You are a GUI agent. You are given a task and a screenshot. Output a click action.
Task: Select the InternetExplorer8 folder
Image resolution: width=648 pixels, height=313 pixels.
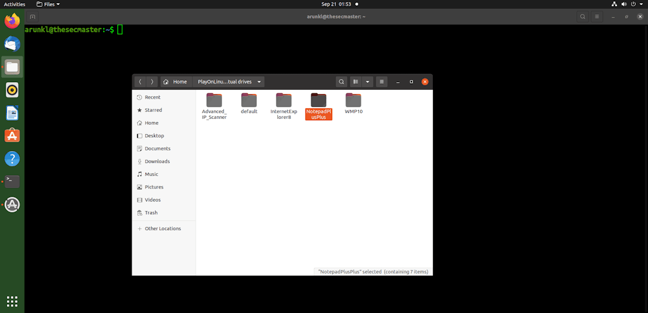[x=284, y=106]
